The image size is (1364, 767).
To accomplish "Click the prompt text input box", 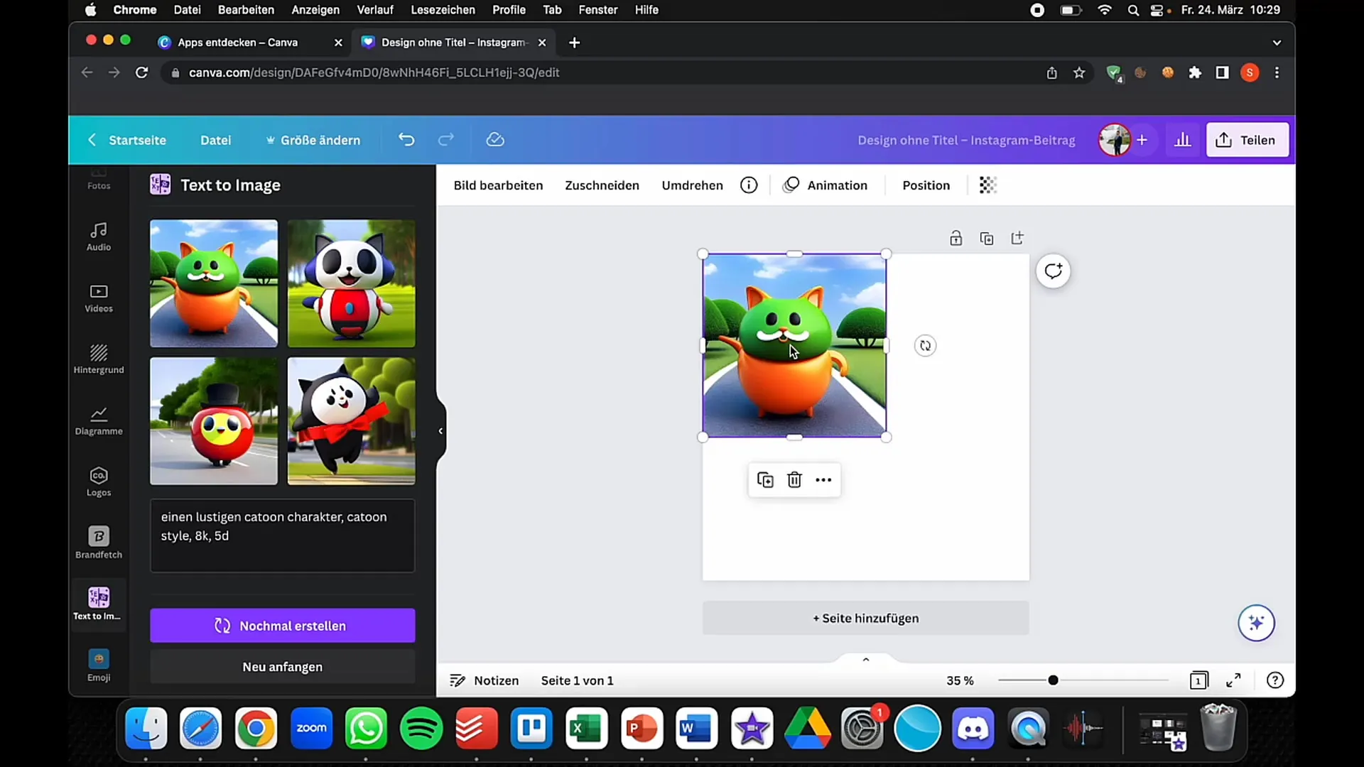I will [282, 535].
